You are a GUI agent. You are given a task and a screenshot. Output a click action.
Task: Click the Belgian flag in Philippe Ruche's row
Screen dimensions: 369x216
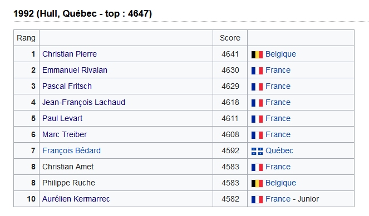tap(257, 183)
